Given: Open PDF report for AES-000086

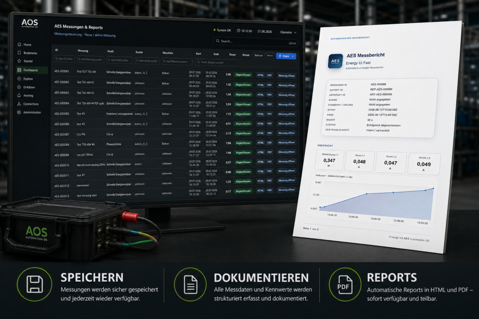Looking at the screenshot, I should click(269, 123).
